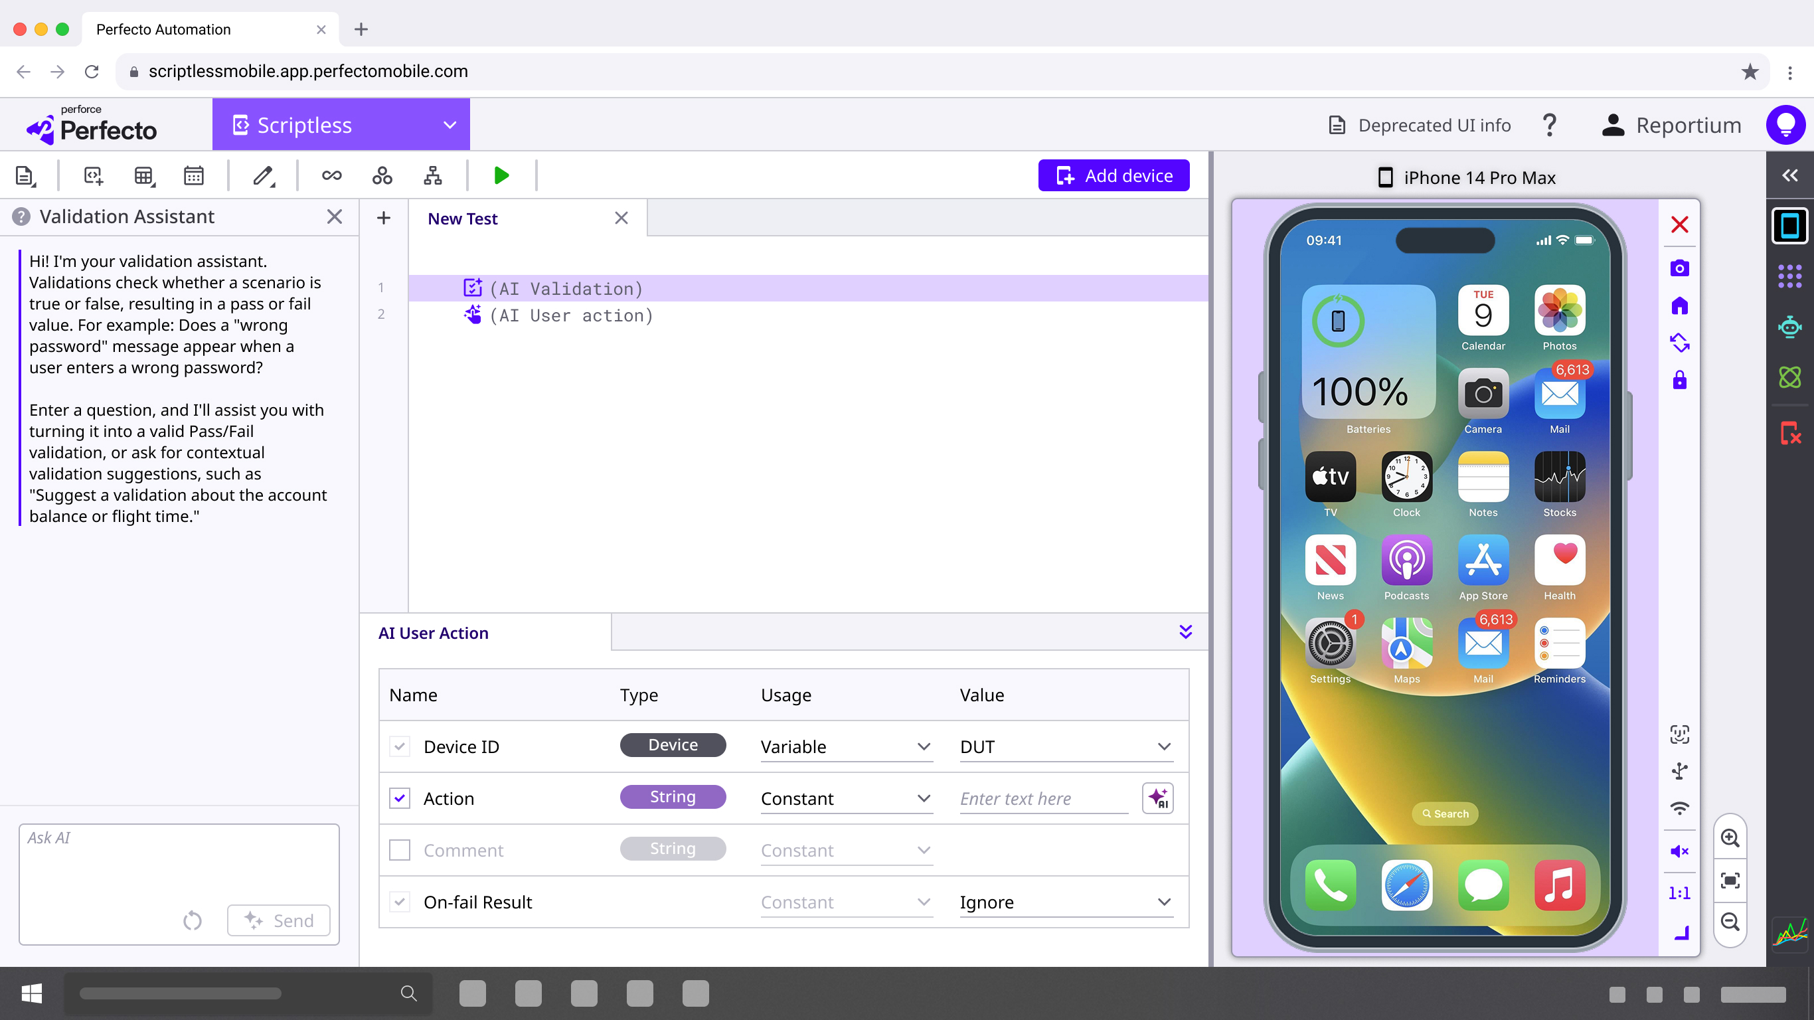The image size is (1814, 1020).
Task: Enable the Comment parameter checkbox
Action: (399, 850)
